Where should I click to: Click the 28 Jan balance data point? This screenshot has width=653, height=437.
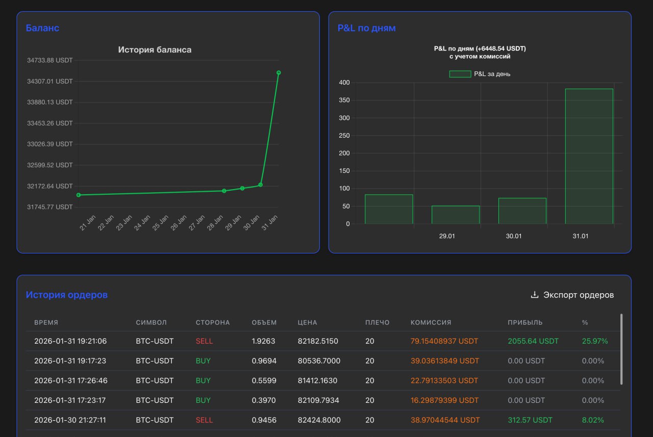point(224,191)
